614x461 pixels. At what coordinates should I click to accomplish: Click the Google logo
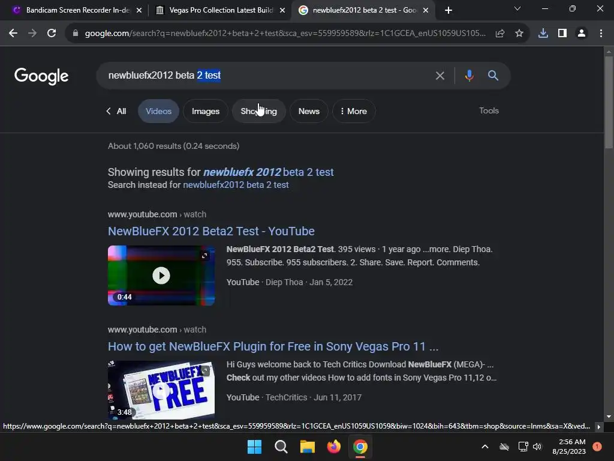41,76
